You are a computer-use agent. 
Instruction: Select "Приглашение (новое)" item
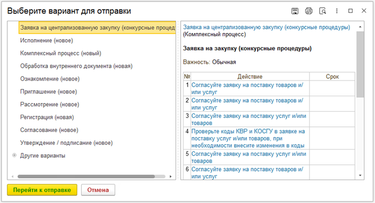tap(49, 92)
